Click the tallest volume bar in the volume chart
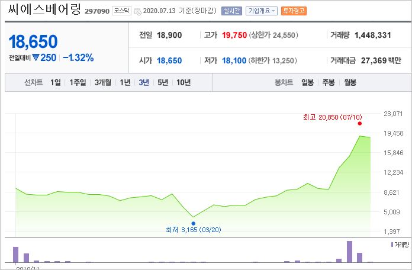This screenshot has height=270, width=412. click(x=349, y=252)
